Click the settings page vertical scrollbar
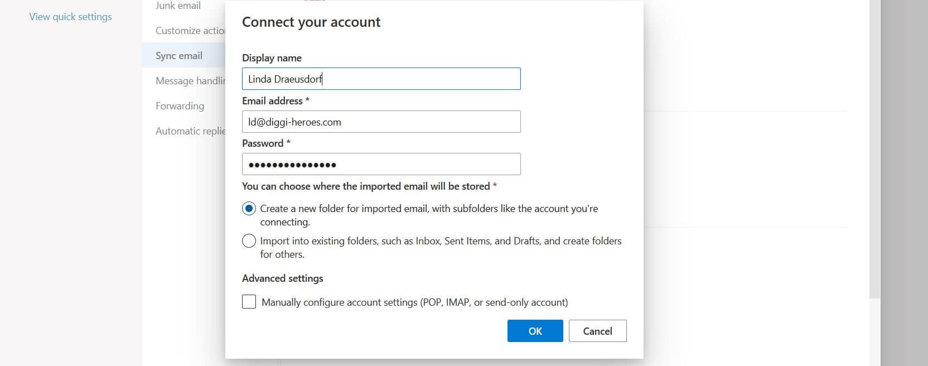928x366 pixels. (874, 148)
